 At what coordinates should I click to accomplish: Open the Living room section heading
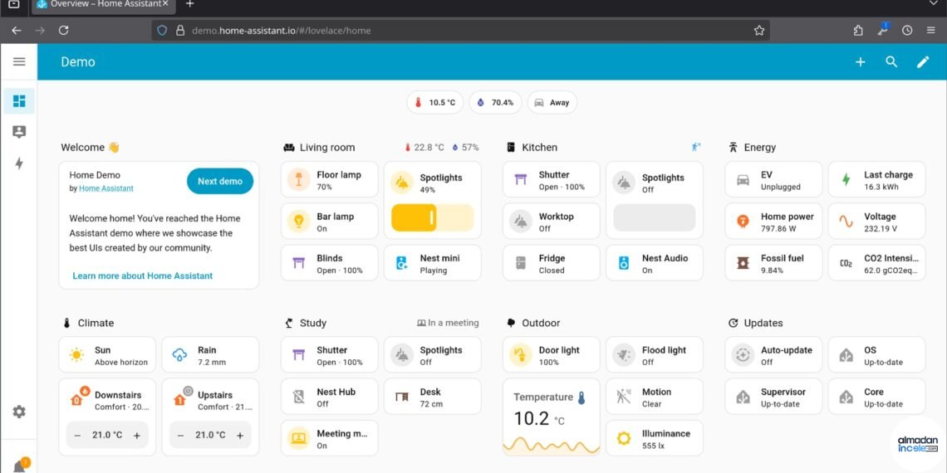point(327,147)
